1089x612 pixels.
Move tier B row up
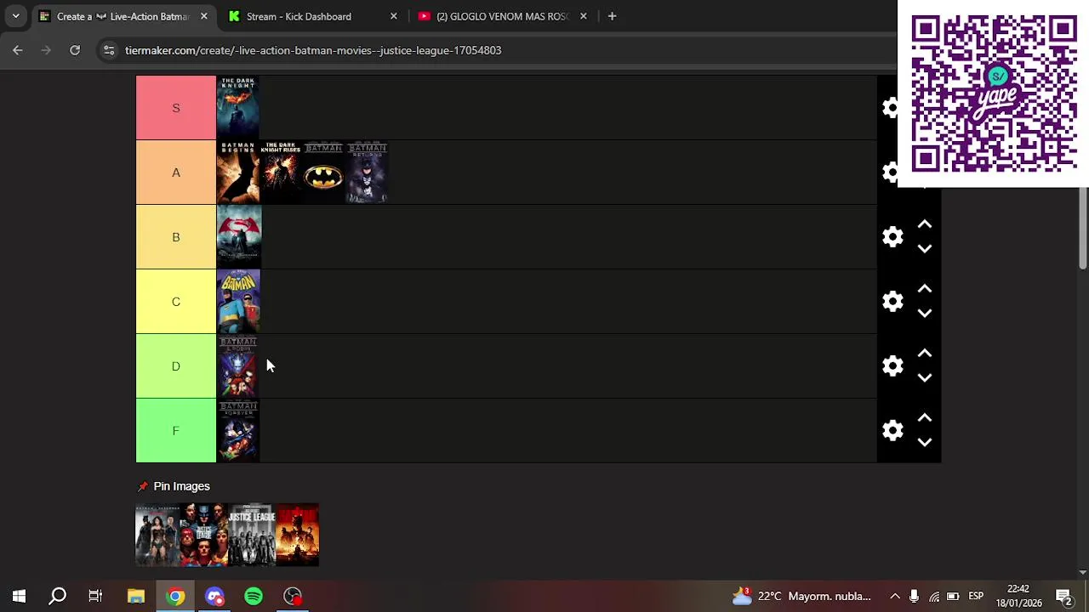(x=925, y=225)
